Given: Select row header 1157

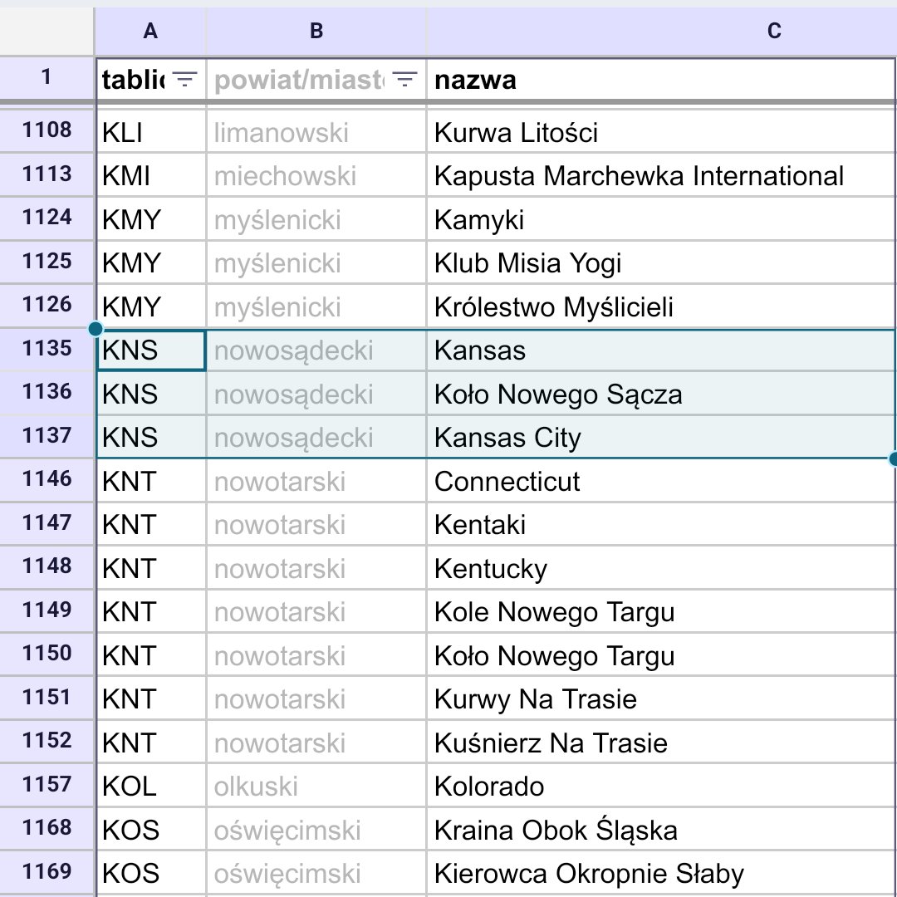Looking at the screenshot, I should pos(47,784).
